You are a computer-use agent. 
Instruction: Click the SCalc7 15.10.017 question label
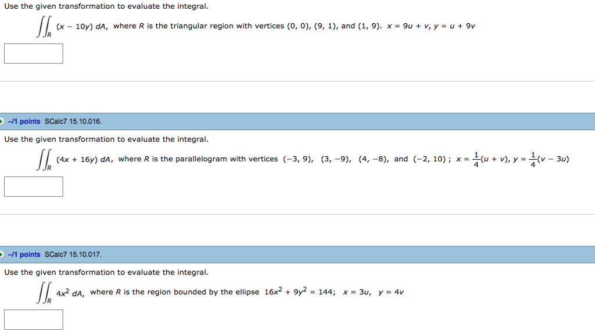click(x=73, y=255)
